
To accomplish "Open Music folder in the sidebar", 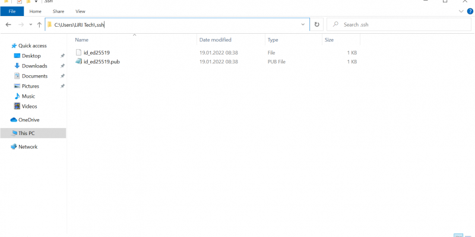I will [x=28, y=96].
